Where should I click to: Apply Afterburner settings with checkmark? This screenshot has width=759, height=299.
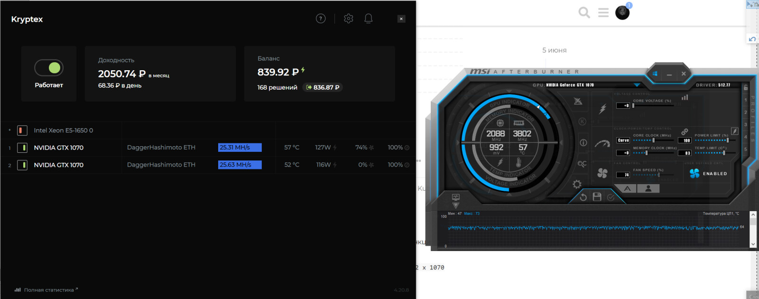tap(611, 197)
